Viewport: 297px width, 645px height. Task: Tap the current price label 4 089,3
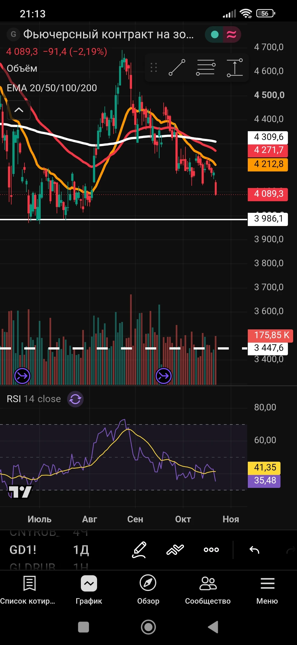click(268, 194)
